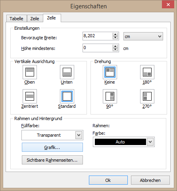Focus the Höhe mindestens input field

pos(98,48)
